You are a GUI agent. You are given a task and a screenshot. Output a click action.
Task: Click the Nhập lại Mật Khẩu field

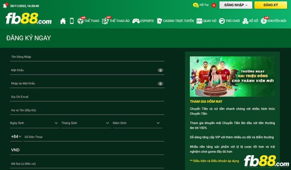[x=87, y=84]
